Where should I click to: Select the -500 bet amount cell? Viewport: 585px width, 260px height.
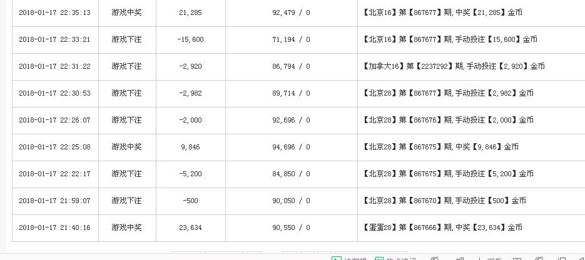pos(191,201)
